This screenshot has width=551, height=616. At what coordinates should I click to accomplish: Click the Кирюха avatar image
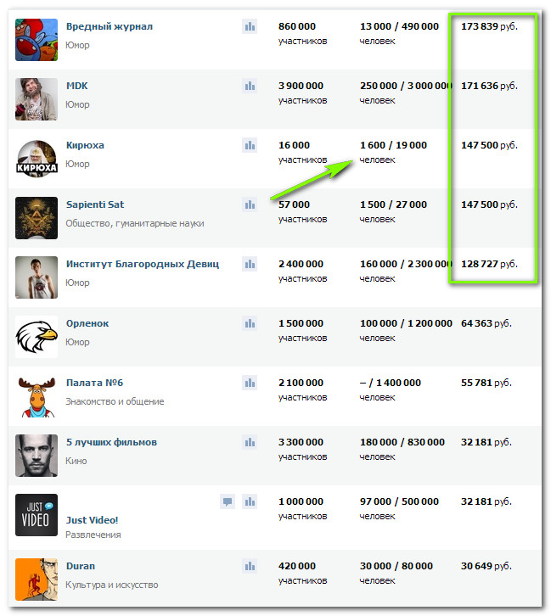[37, 159]
